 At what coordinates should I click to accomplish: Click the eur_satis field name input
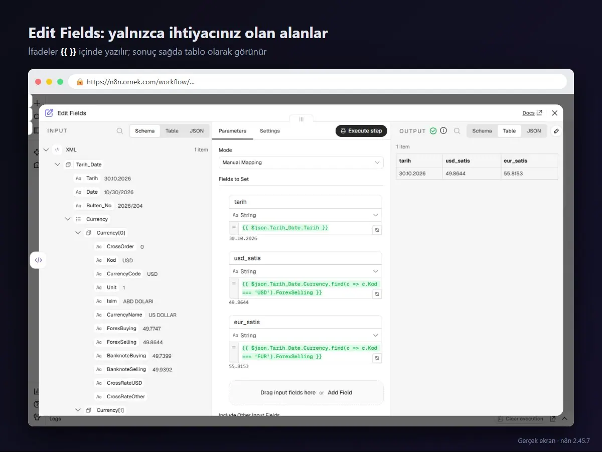click(x=305, y=322)
